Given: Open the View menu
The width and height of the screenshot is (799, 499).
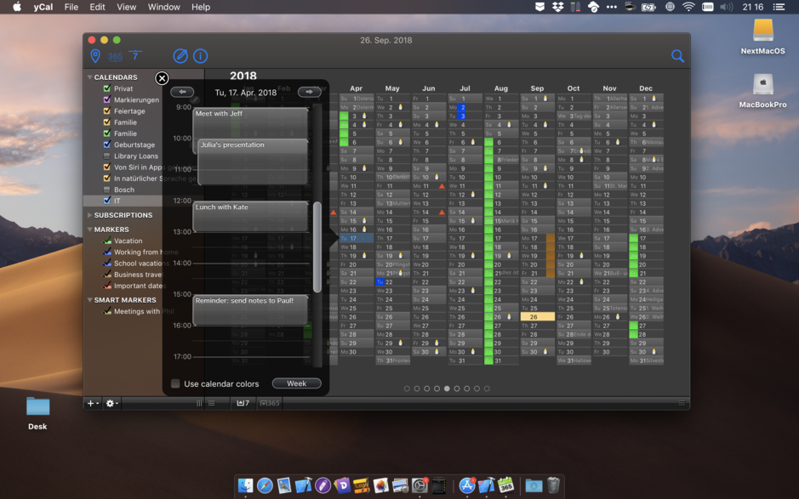Looking at the screenshot, I should 126,7.
